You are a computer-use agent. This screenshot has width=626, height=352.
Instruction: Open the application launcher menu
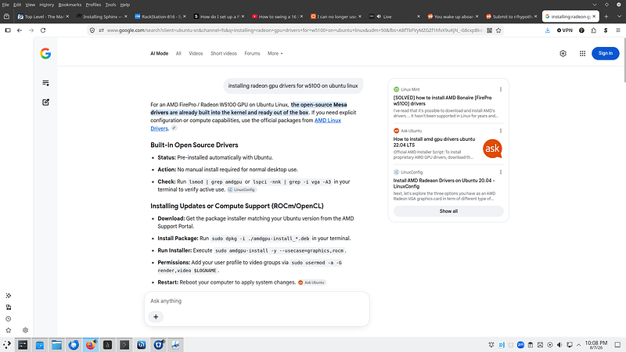point(7,345)
